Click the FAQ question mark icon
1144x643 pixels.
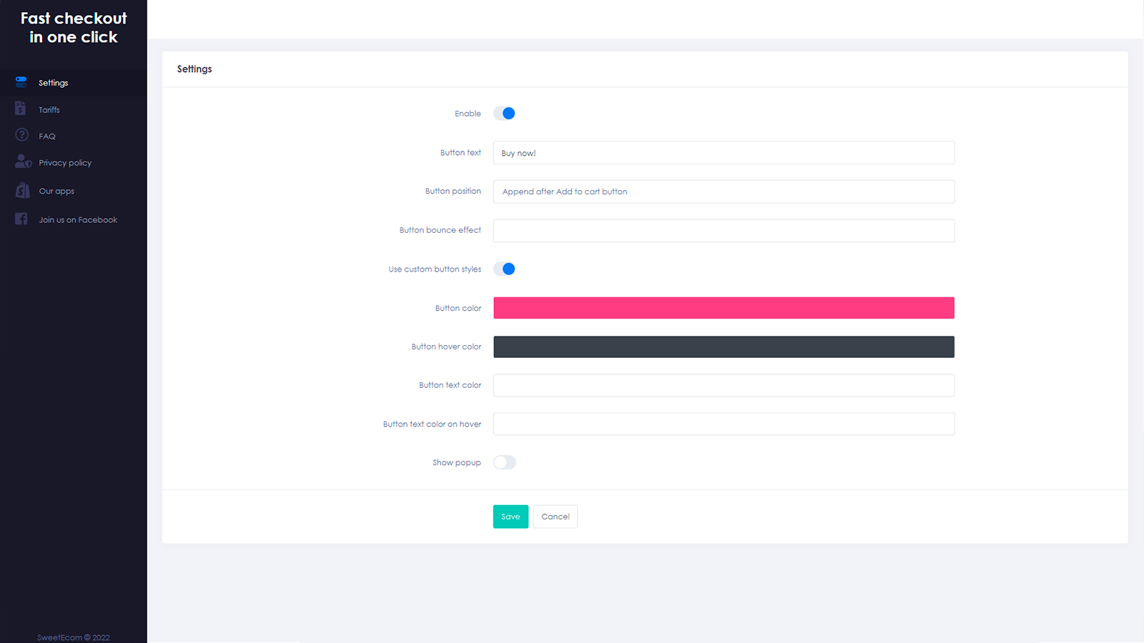coord(21,135)
